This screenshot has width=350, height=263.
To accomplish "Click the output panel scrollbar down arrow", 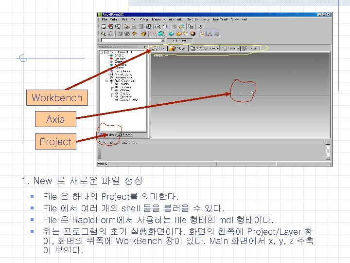I will pyautogui.click(x=328, y=158).
